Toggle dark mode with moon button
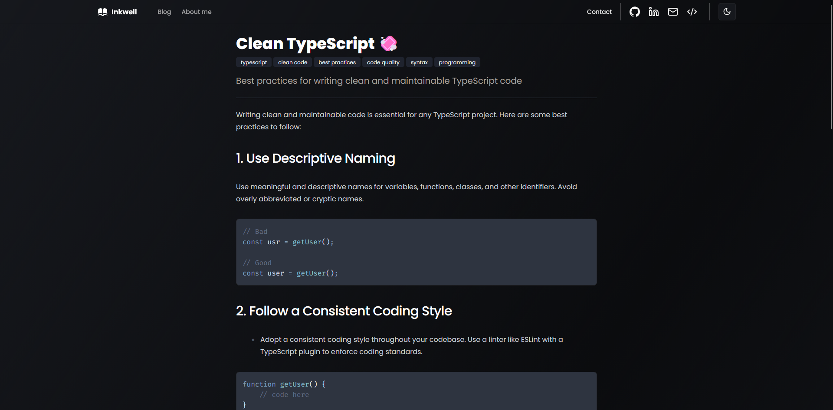The height and width of the screenshot is (410, 833). pos(727,12)
